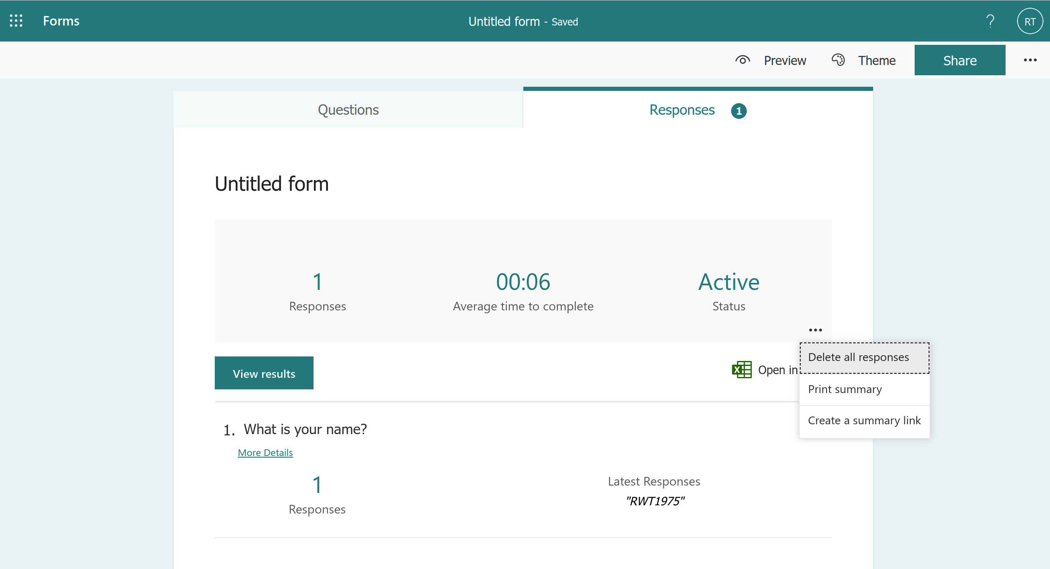Switch to the Questions tab
This screenshot has height=569, width=1050.
[348, 110]
